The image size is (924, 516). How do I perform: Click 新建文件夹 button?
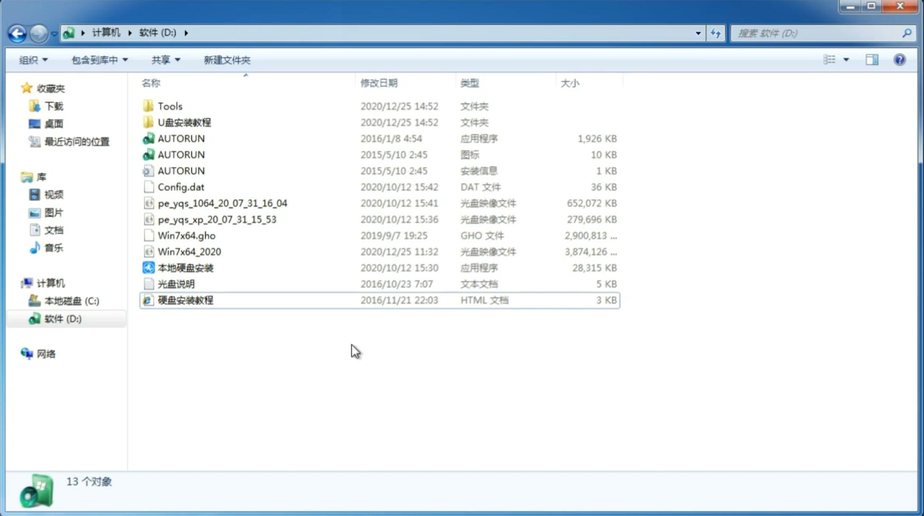pos(227,60)
